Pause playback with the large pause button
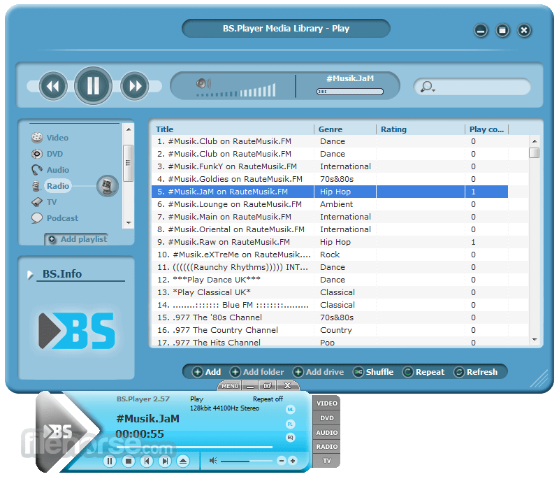The width and height of the screenshot is (559, 479). tap(93, 85)
